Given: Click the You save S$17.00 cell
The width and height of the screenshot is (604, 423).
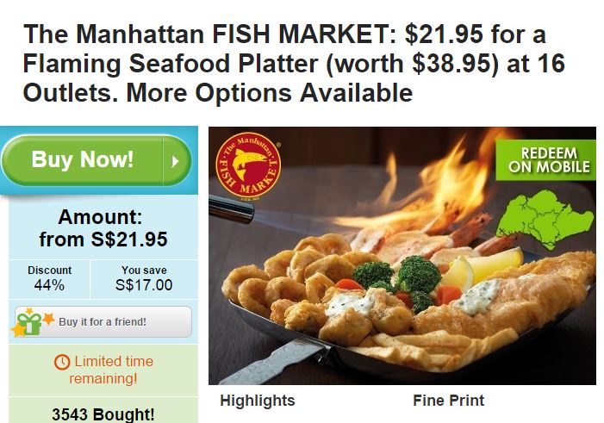Looking at the screenshot, I should [144, 278].
